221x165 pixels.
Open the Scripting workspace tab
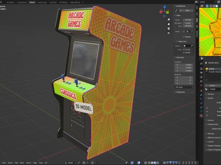(53, 2)
